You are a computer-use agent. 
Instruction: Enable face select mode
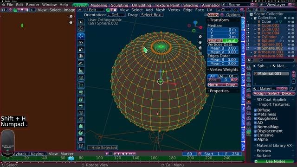tap(115, 10)
